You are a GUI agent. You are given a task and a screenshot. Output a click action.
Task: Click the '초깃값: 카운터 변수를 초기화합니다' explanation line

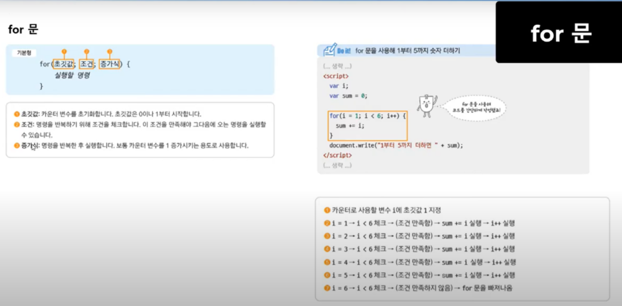tap(108, 114)
